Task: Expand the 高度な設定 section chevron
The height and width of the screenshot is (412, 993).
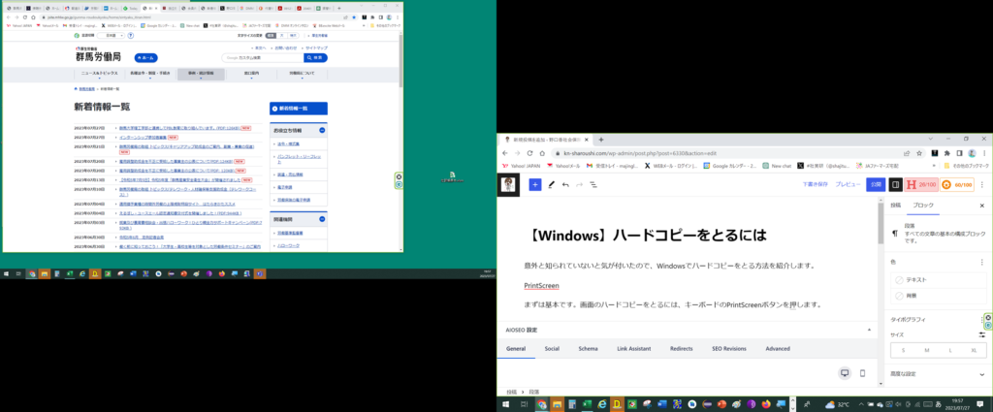Action: click(982, 374)
